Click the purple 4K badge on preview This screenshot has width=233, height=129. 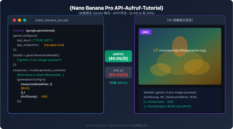pos(146,32)
